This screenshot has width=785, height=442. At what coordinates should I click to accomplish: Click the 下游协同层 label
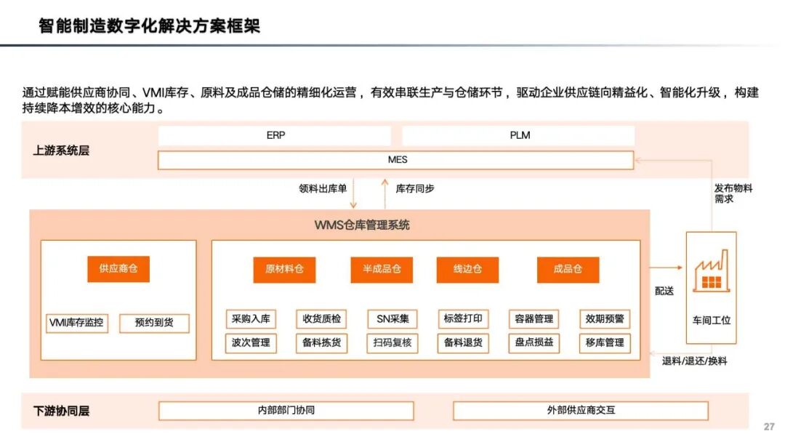click(61, 411)
